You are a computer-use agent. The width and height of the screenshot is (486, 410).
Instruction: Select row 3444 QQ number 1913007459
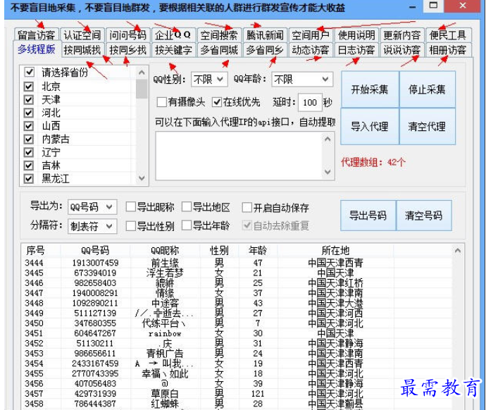pyautogui.click(x=96, y=263)
